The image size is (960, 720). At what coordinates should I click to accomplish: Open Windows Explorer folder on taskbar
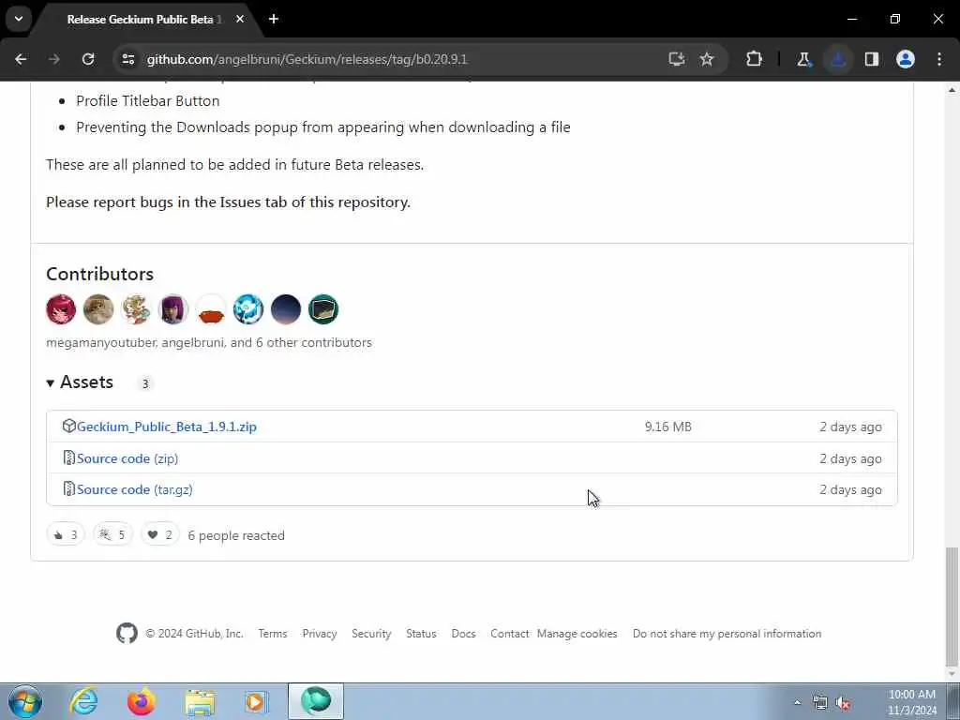[200, 701]
